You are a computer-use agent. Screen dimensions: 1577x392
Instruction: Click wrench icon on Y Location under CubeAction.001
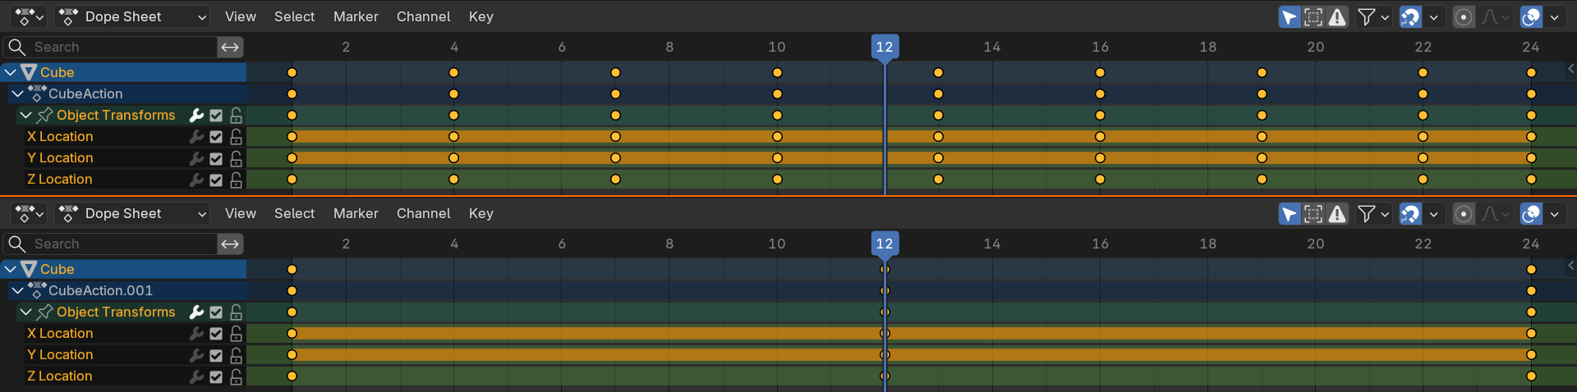pyautogui.click(x=196, y=354)
